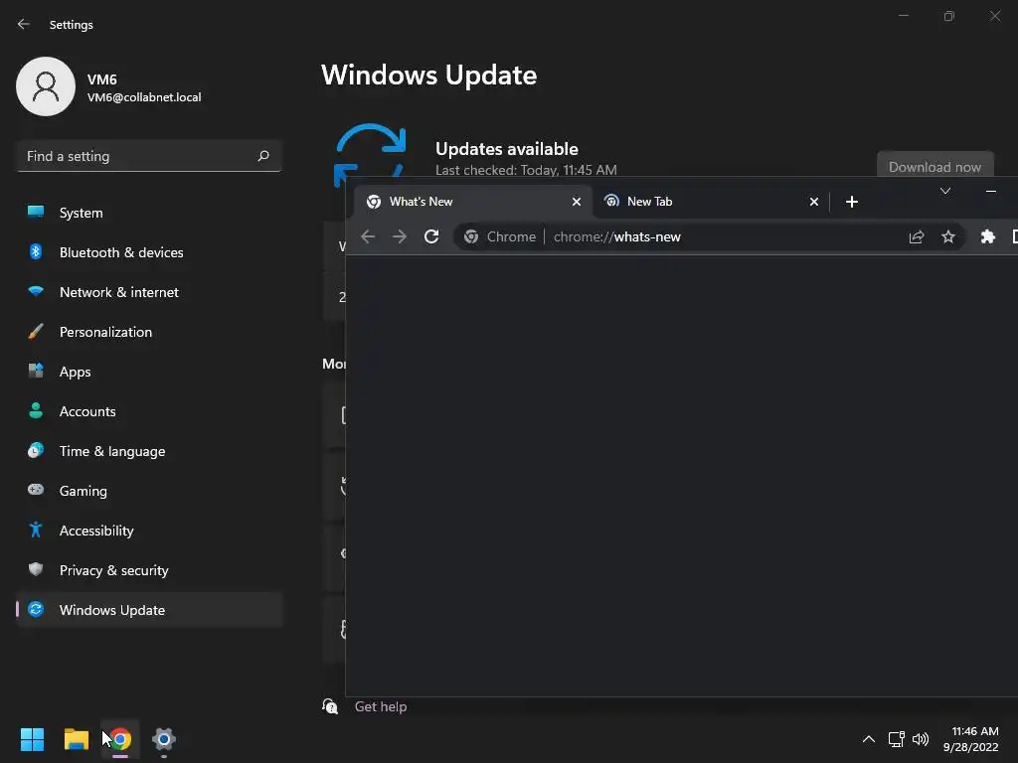Click Chrome forward navigation arrow

coord(400,236)
